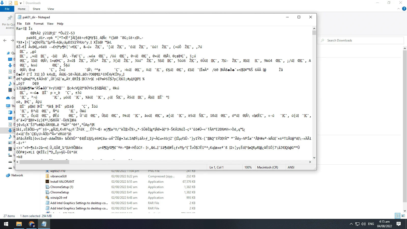Click Explorer file list scroll-up arrow
This screenshot has height=229, width=407.
[x=405, y=48]
